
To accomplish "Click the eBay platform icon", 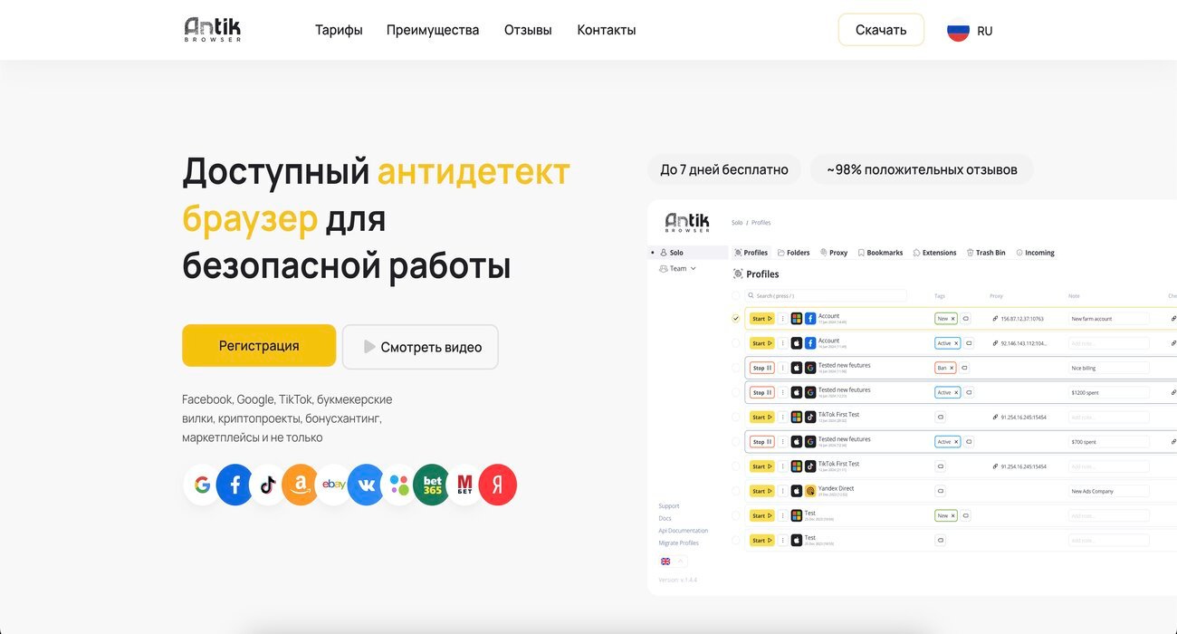I will tap(333, 485).
